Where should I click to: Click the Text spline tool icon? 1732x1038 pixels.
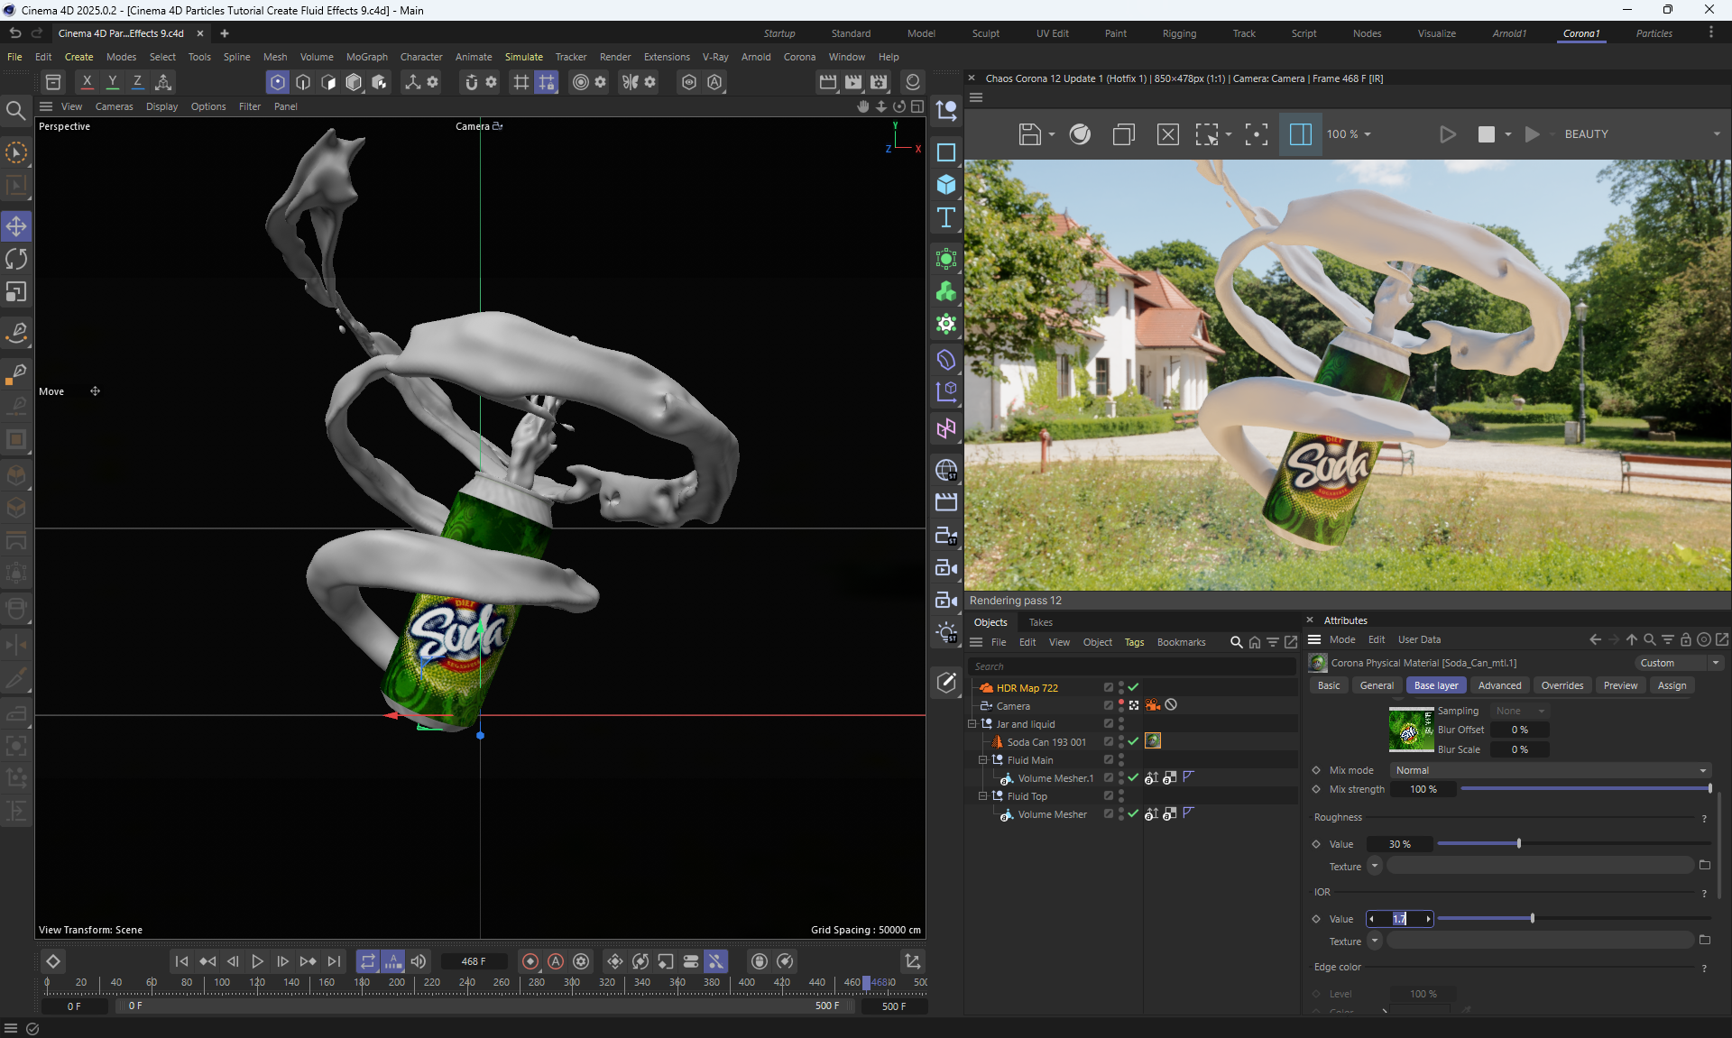(945, 217)
